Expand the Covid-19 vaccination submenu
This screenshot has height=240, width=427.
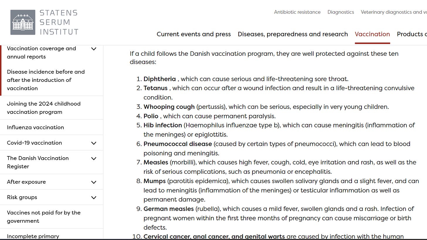coord(94,143)
